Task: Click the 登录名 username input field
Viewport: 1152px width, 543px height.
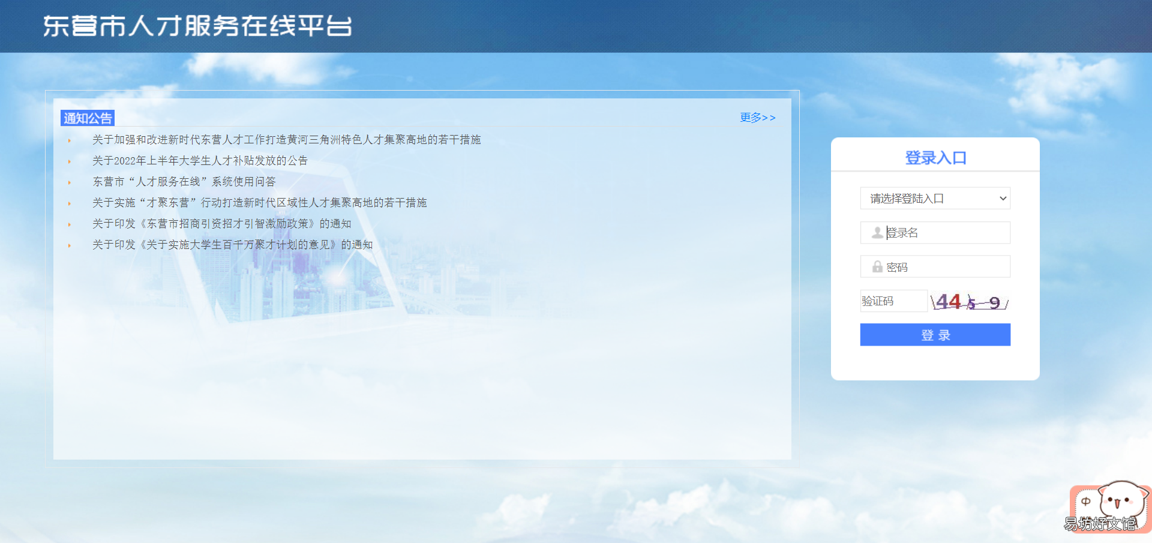Action: 935,233
